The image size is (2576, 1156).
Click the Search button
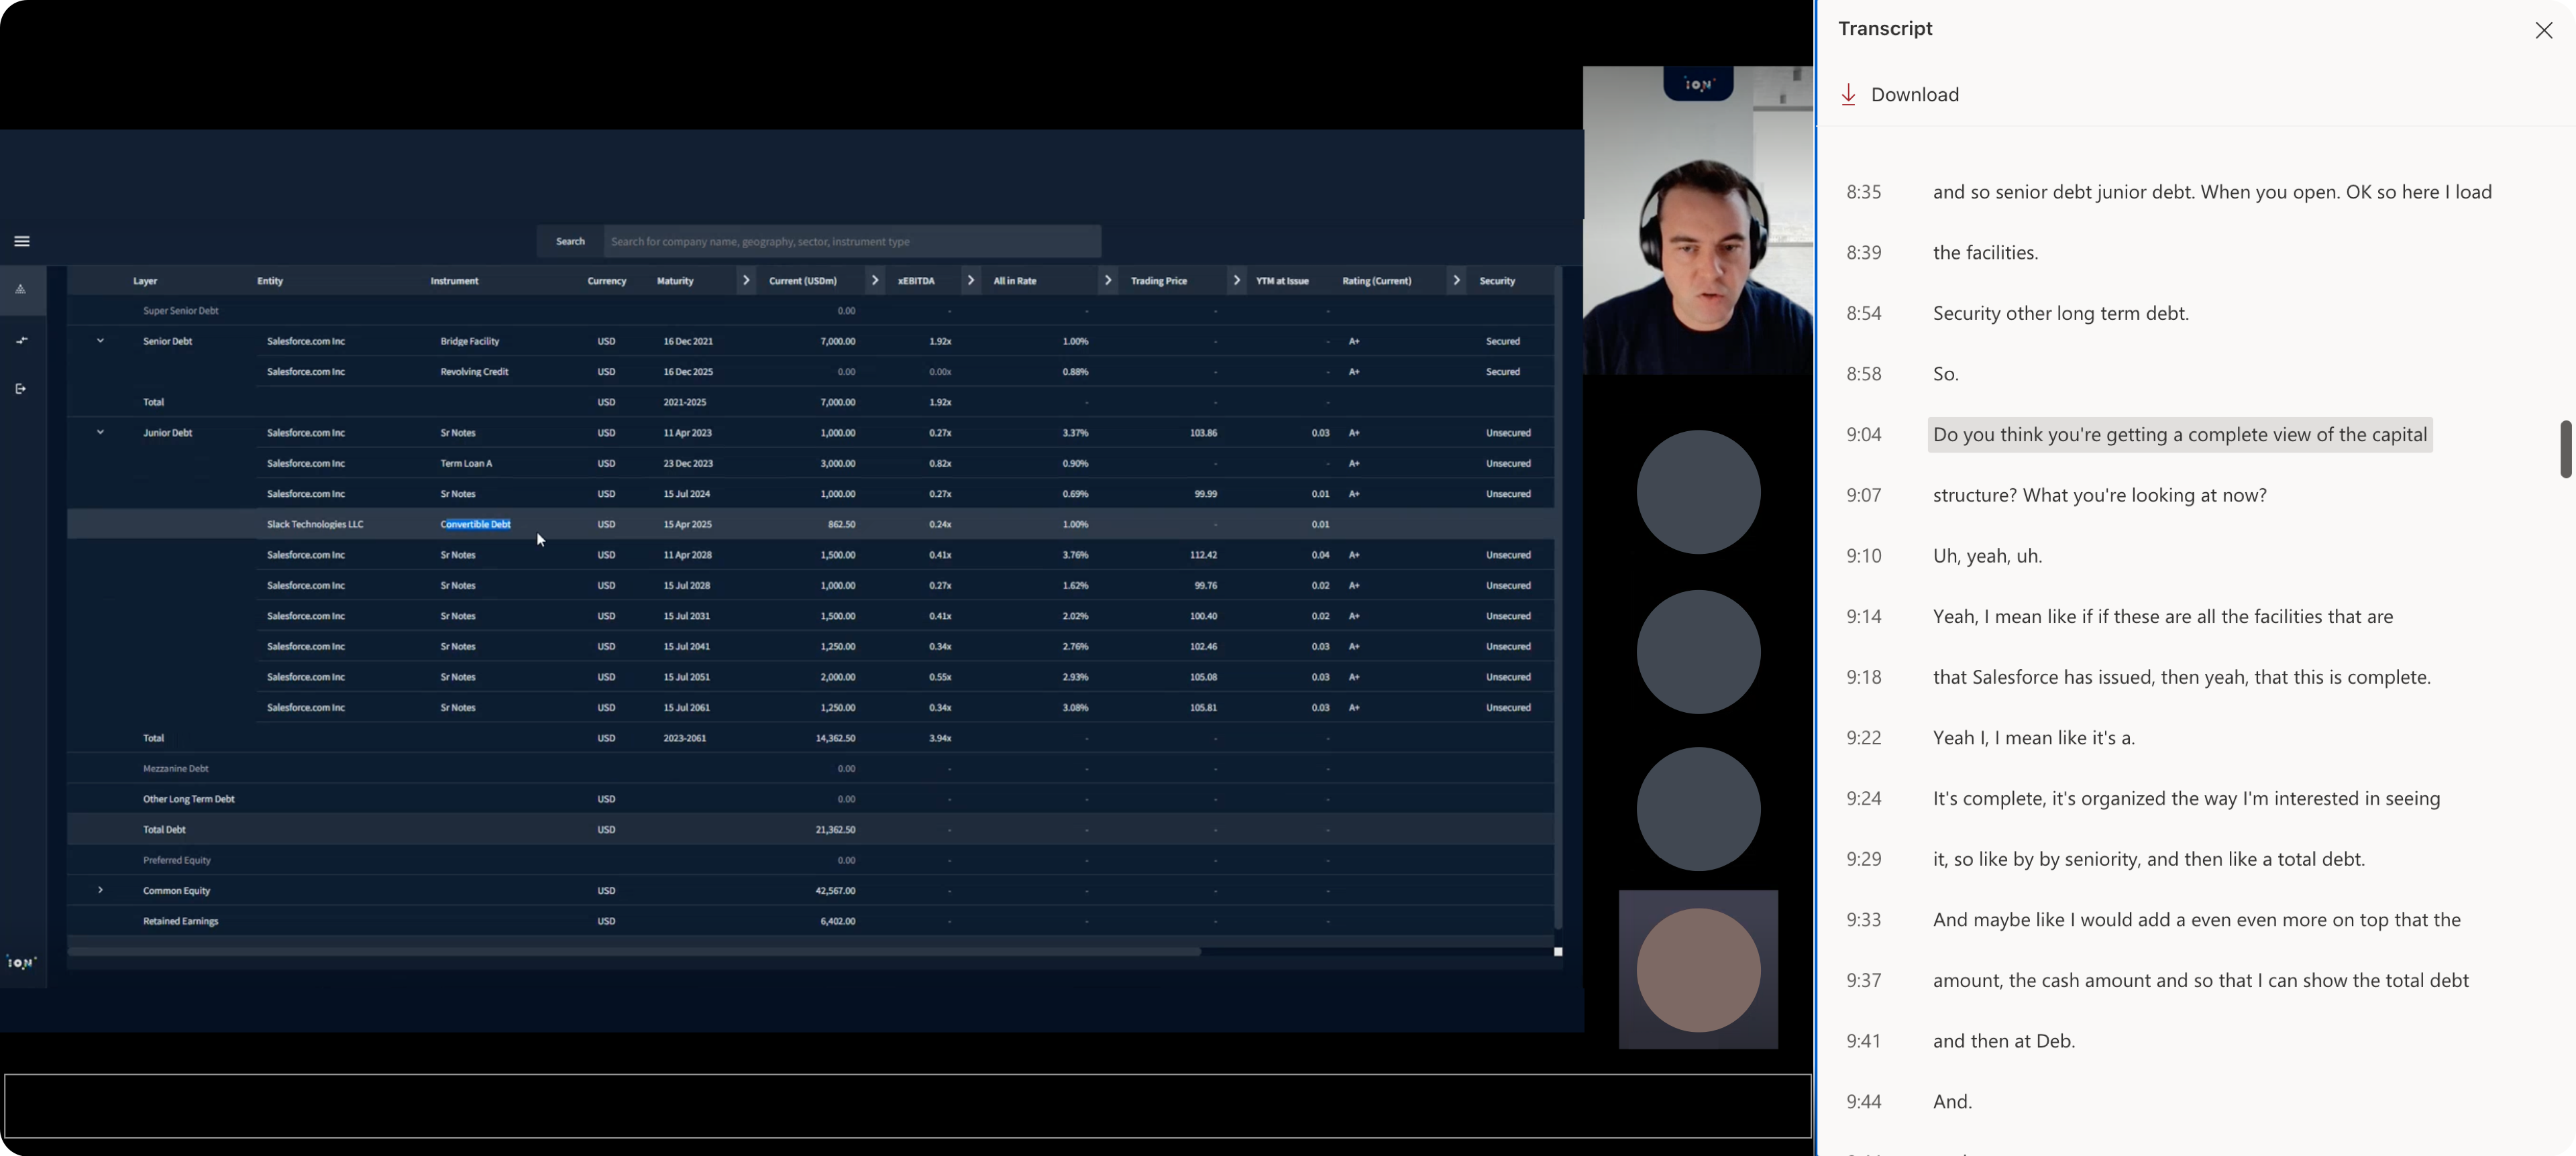pos(570,242)
